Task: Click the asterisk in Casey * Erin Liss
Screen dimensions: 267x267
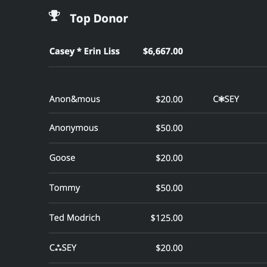Action: (x=79, y=50)
